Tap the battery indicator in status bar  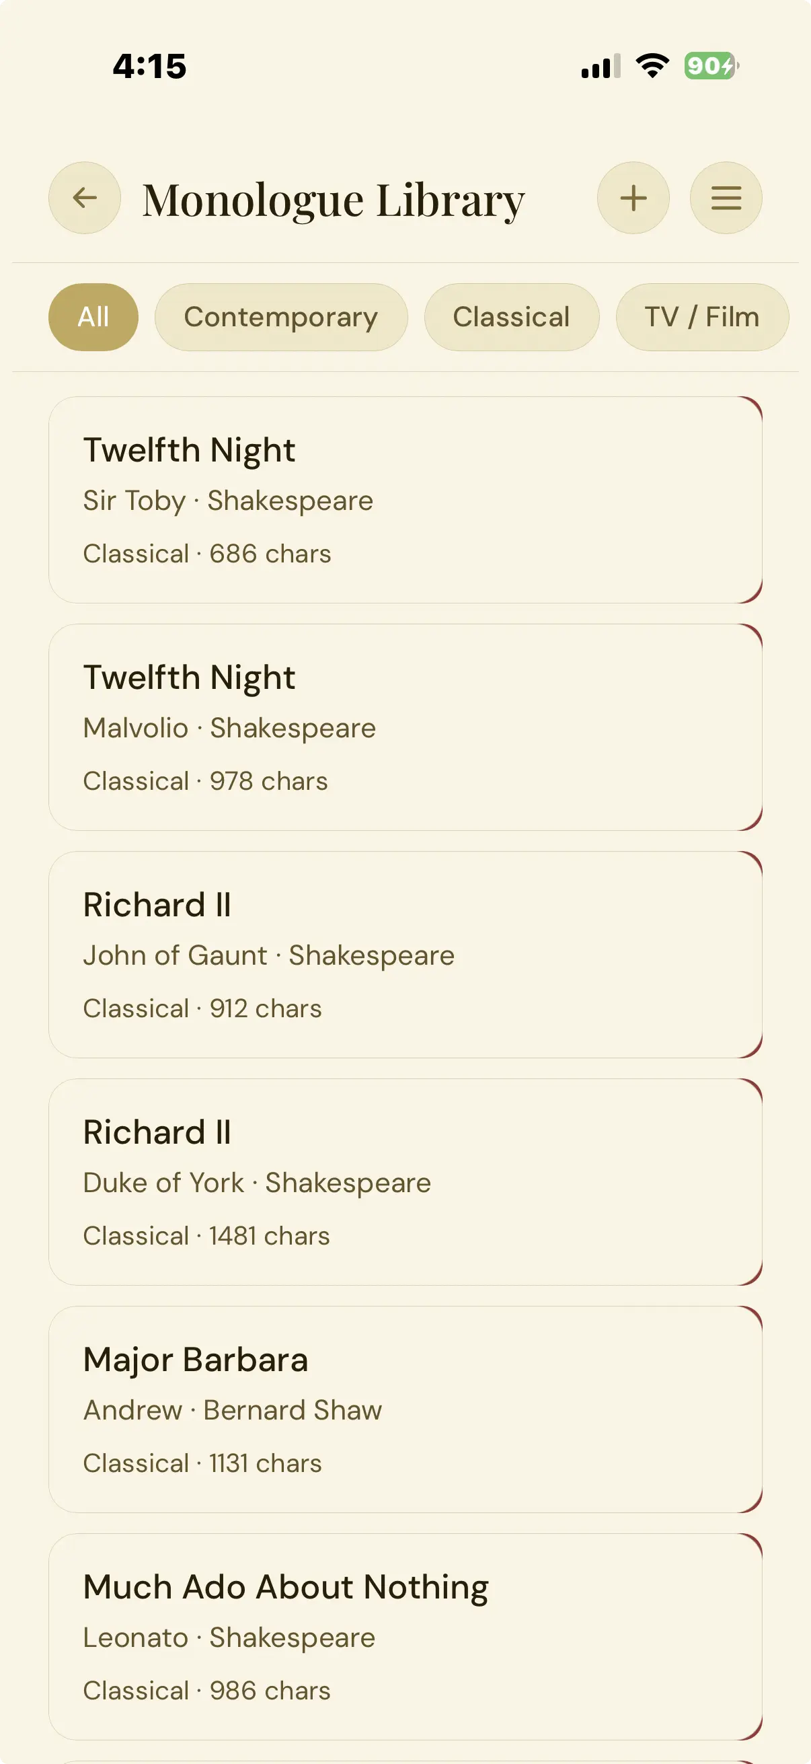711,66
